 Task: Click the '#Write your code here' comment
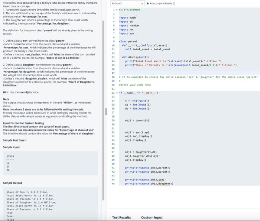coord(135,85)
